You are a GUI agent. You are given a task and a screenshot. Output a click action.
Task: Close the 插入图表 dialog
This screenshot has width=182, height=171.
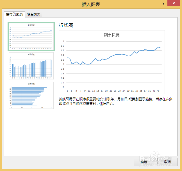pyautogui.click(x=174, y=3)
